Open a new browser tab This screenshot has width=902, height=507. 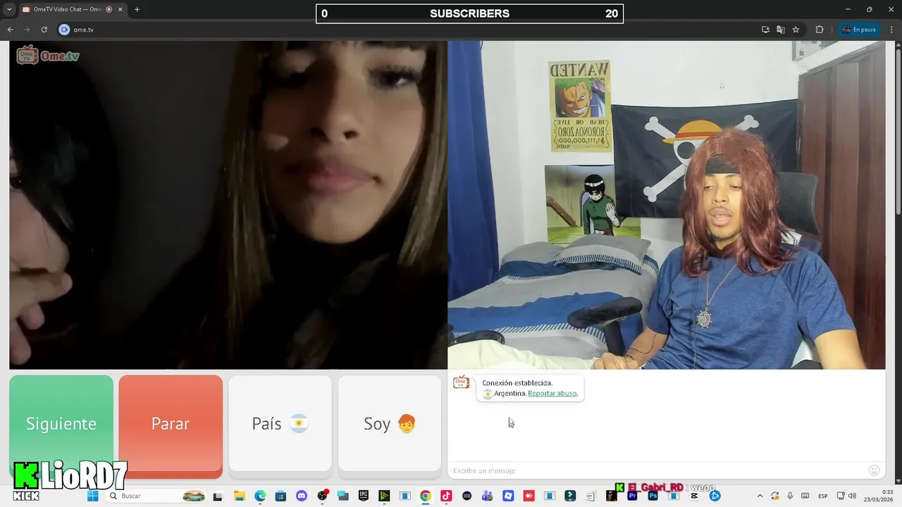(x=137, y=9)
